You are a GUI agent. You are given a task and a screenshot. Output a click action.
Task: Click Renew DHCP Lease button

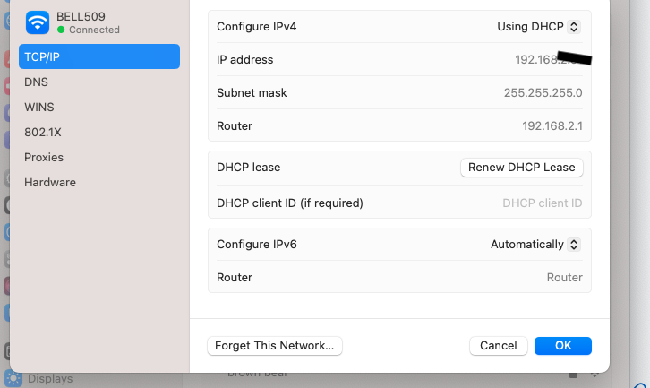(522, 168)
